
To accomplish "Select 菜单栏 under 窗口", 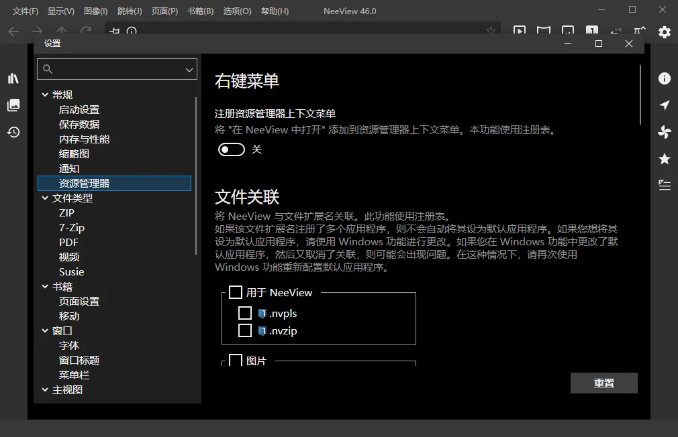I will coord(74,375).
